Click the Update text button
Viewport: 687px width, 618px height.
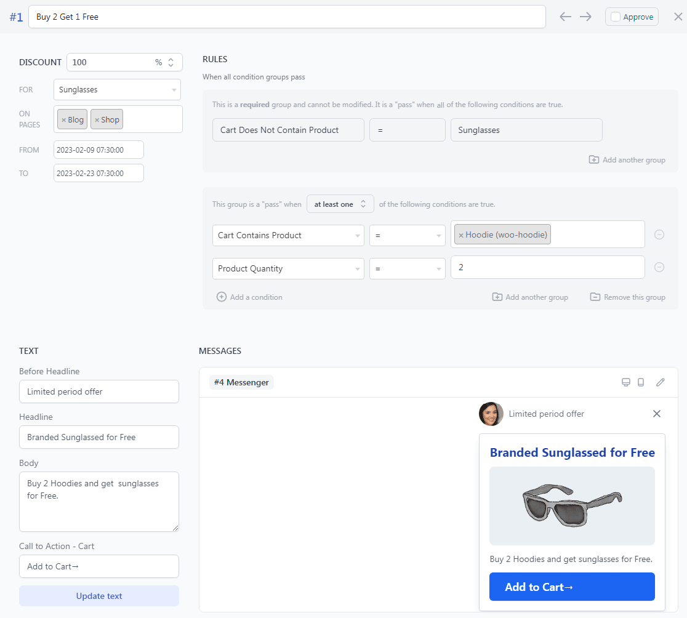[x=98, y=596]
